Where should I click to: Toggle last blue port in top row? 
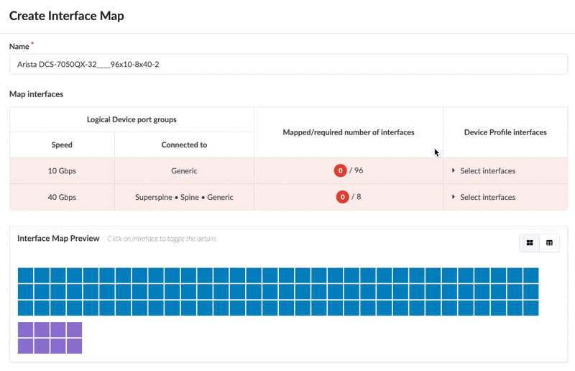530,275
